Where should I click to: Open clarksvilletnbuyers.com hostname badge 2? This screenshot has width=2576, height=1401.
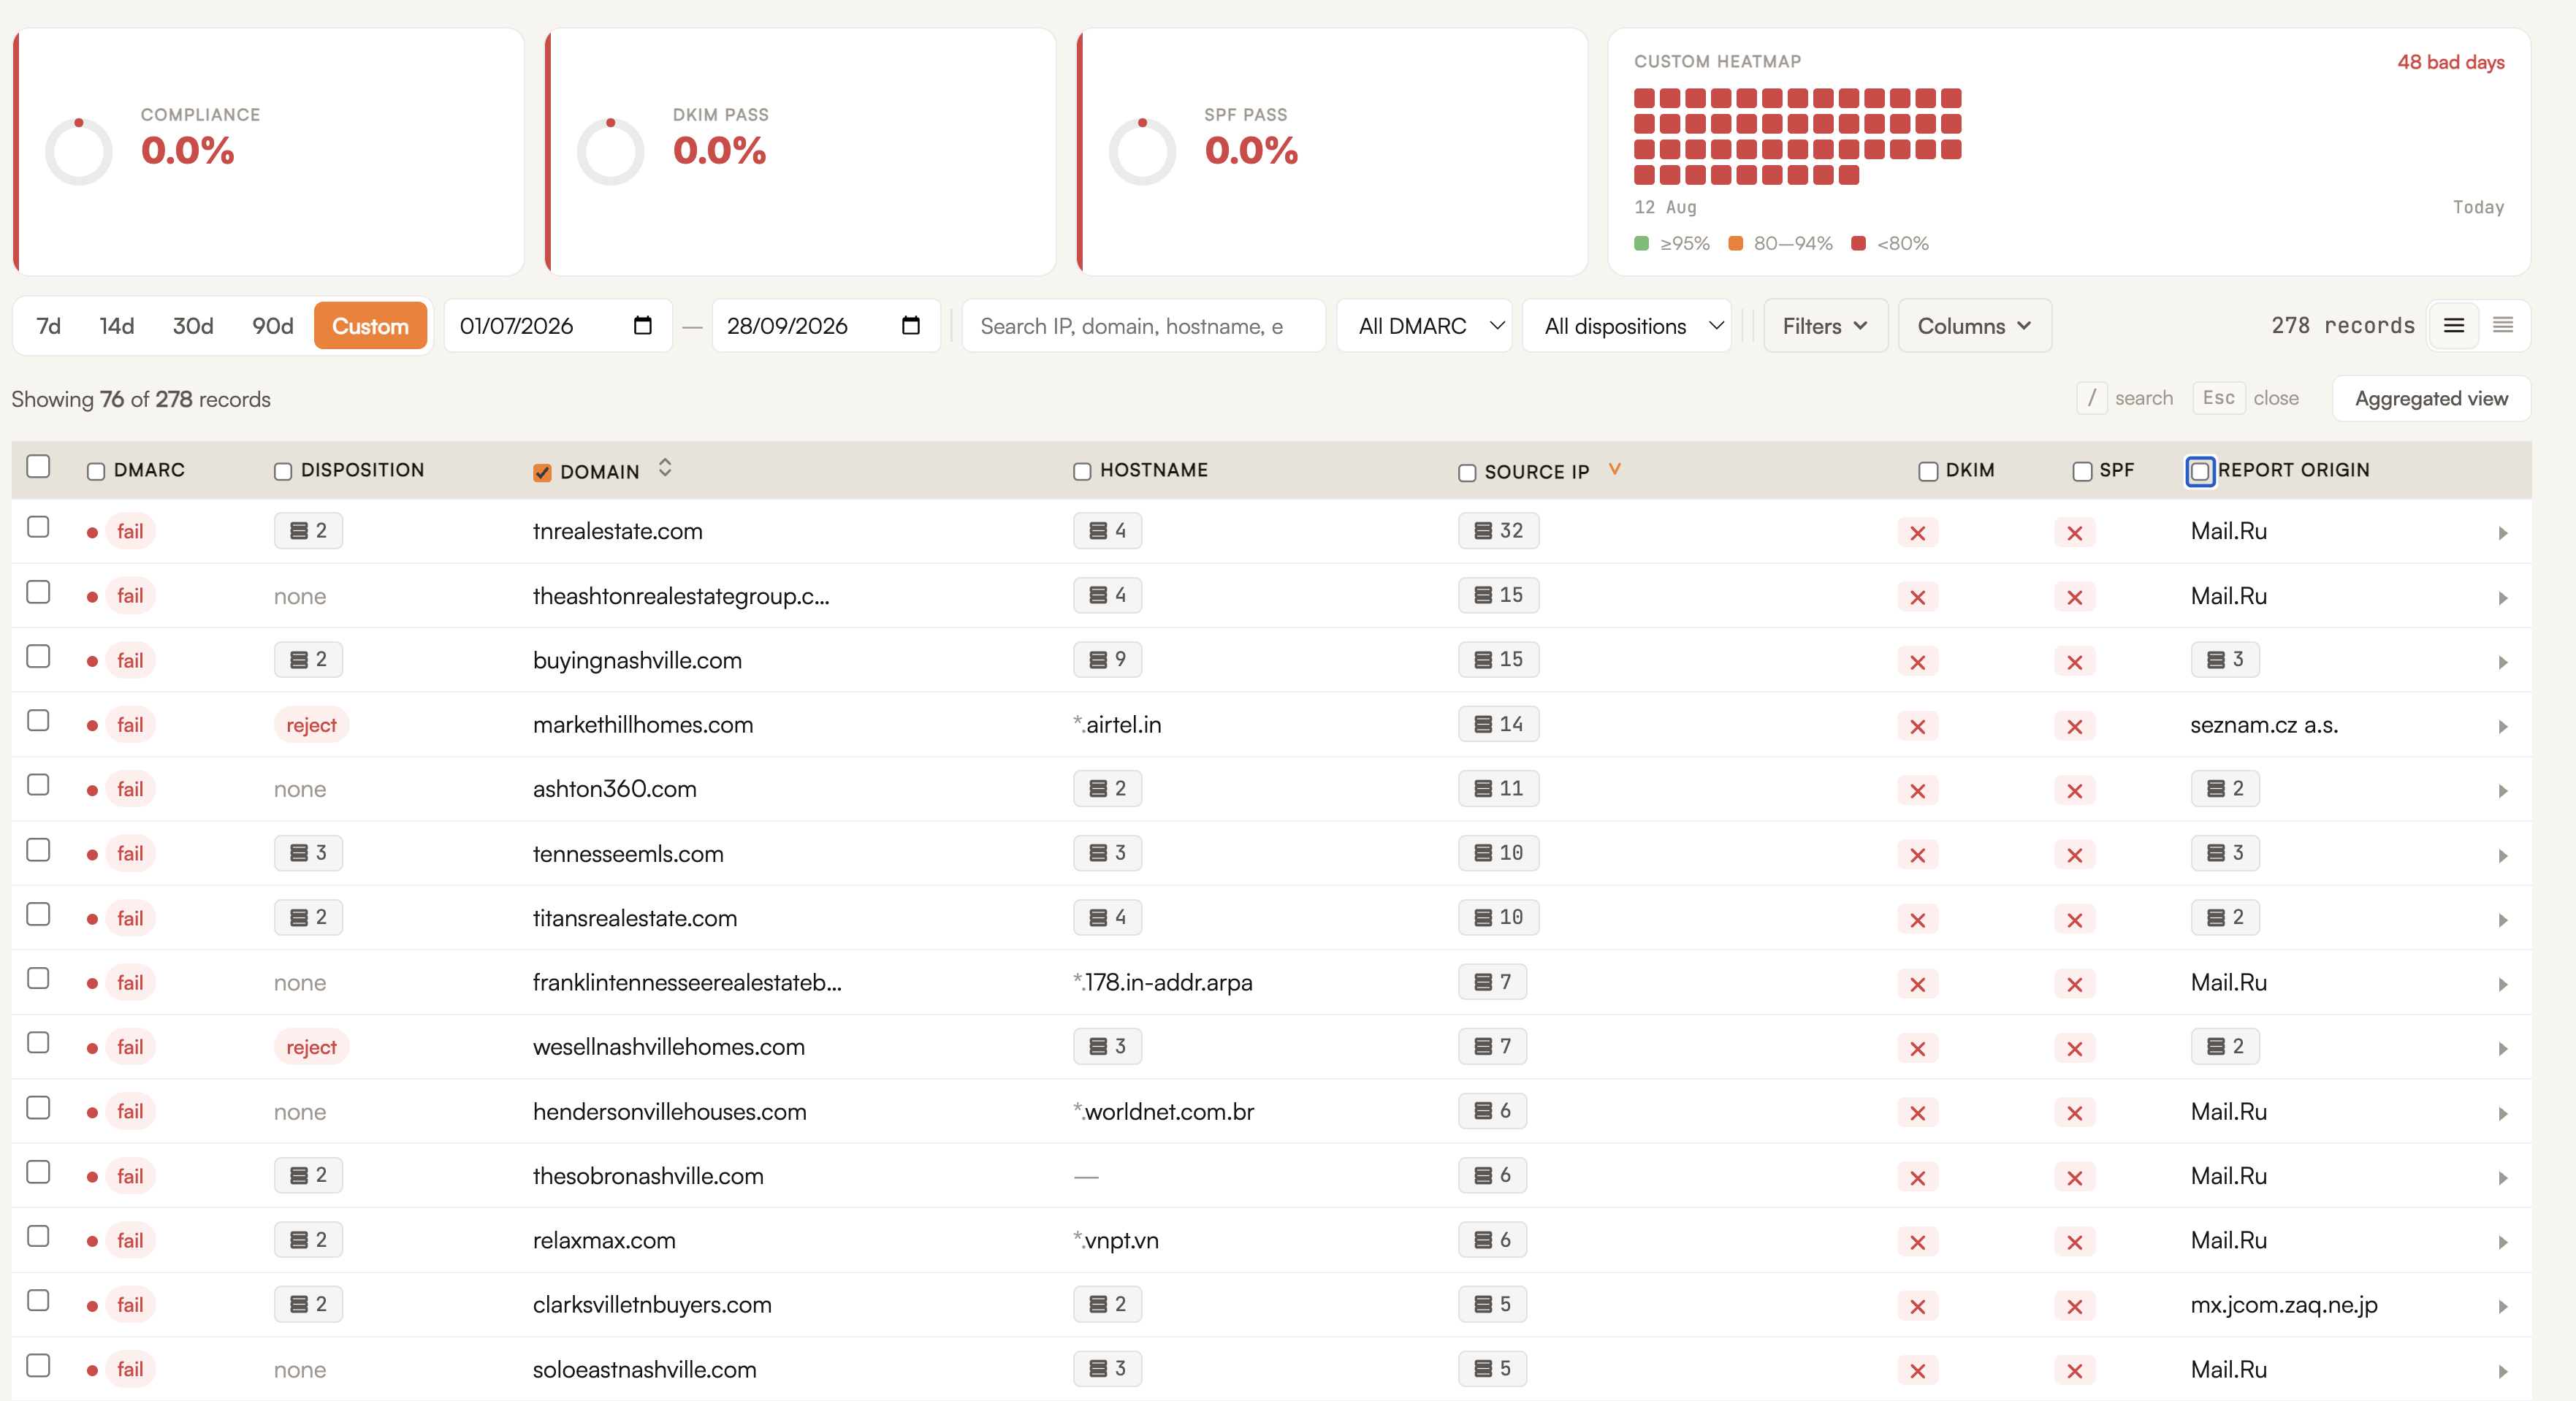tap(1107, 1305)
